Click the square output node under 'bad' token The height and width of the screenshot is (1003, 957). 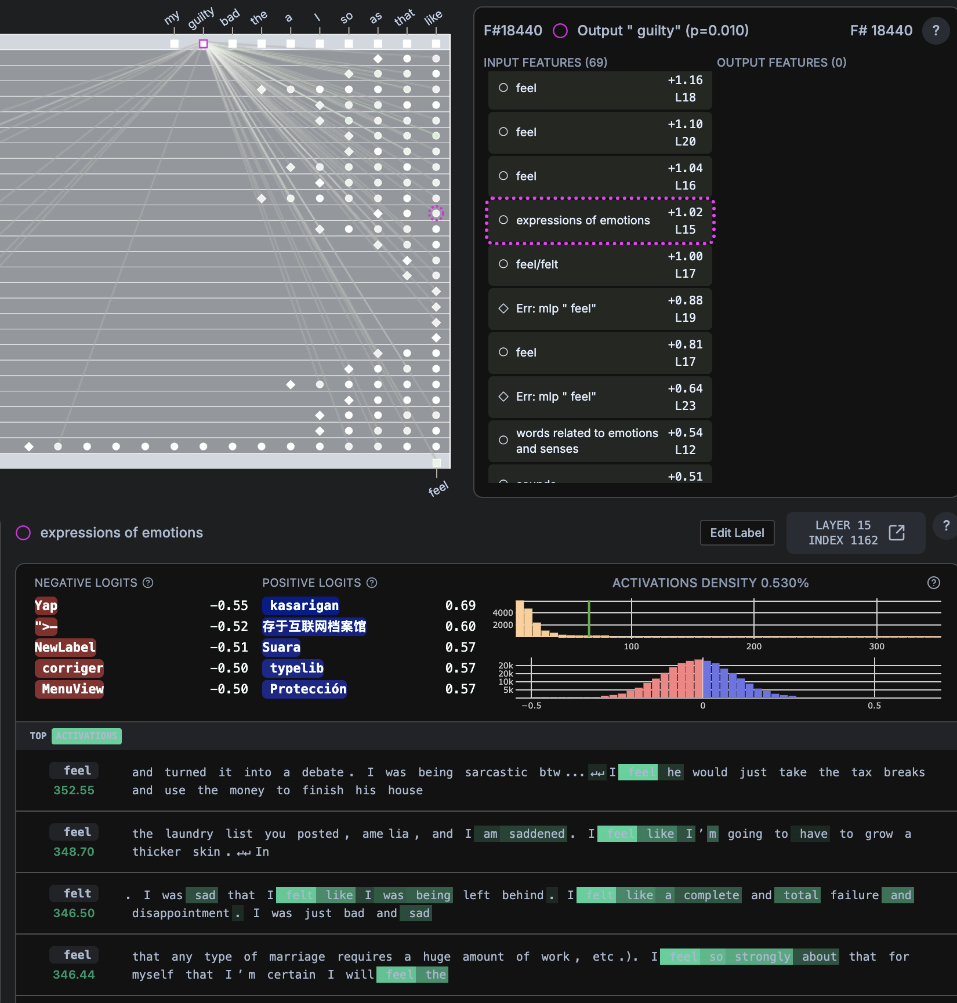tap(233, 43)
